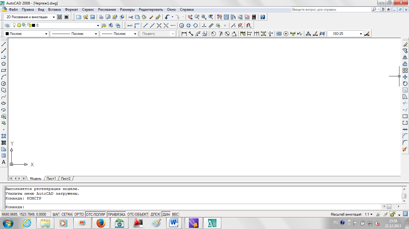The width and height of the screenshot is (409, 229).
Task: Open the annotation scale 1:1 dropdown
Action: [369, 214]
